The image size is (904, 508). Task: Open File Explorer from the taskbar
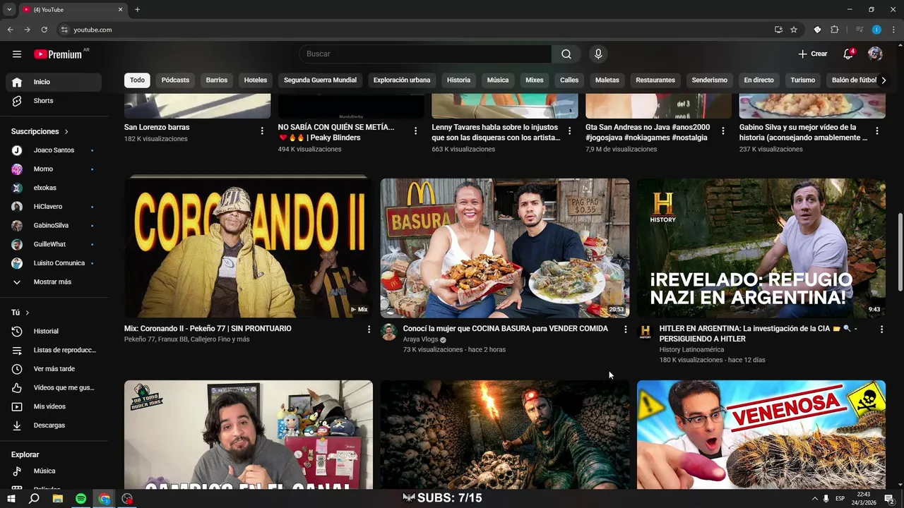57,499
